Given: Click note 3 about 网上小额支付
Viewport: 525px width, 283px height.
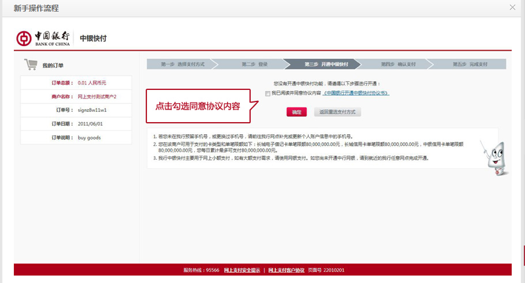Looking at the screenshot, I should click(x=291, y=158).
